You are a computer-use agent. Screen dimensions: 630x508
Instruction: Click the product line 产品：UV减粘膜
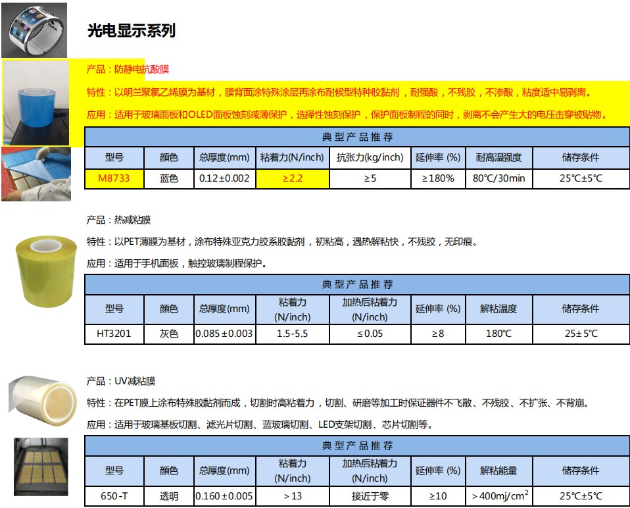[x=121, y=381]
